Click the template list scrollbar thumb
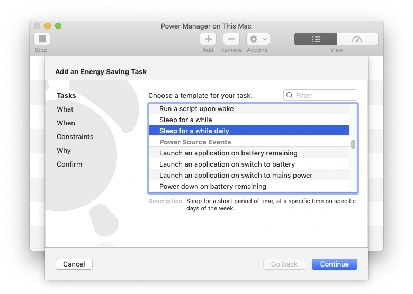Viewport: 413px width, 294px height. [x=353, y=144]
